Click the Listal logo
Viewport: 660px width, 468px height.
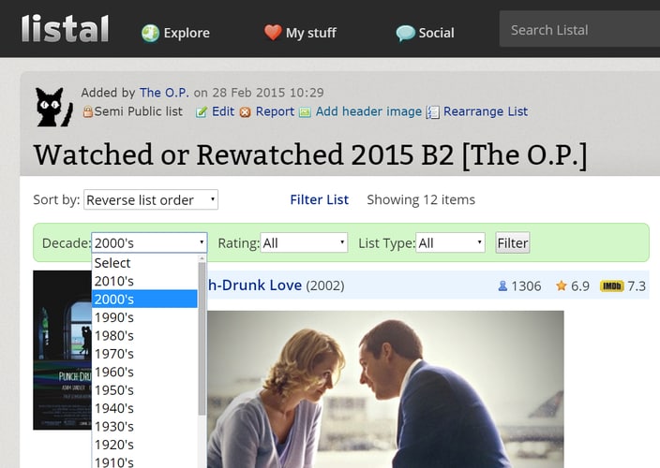[x=66, y=29]
